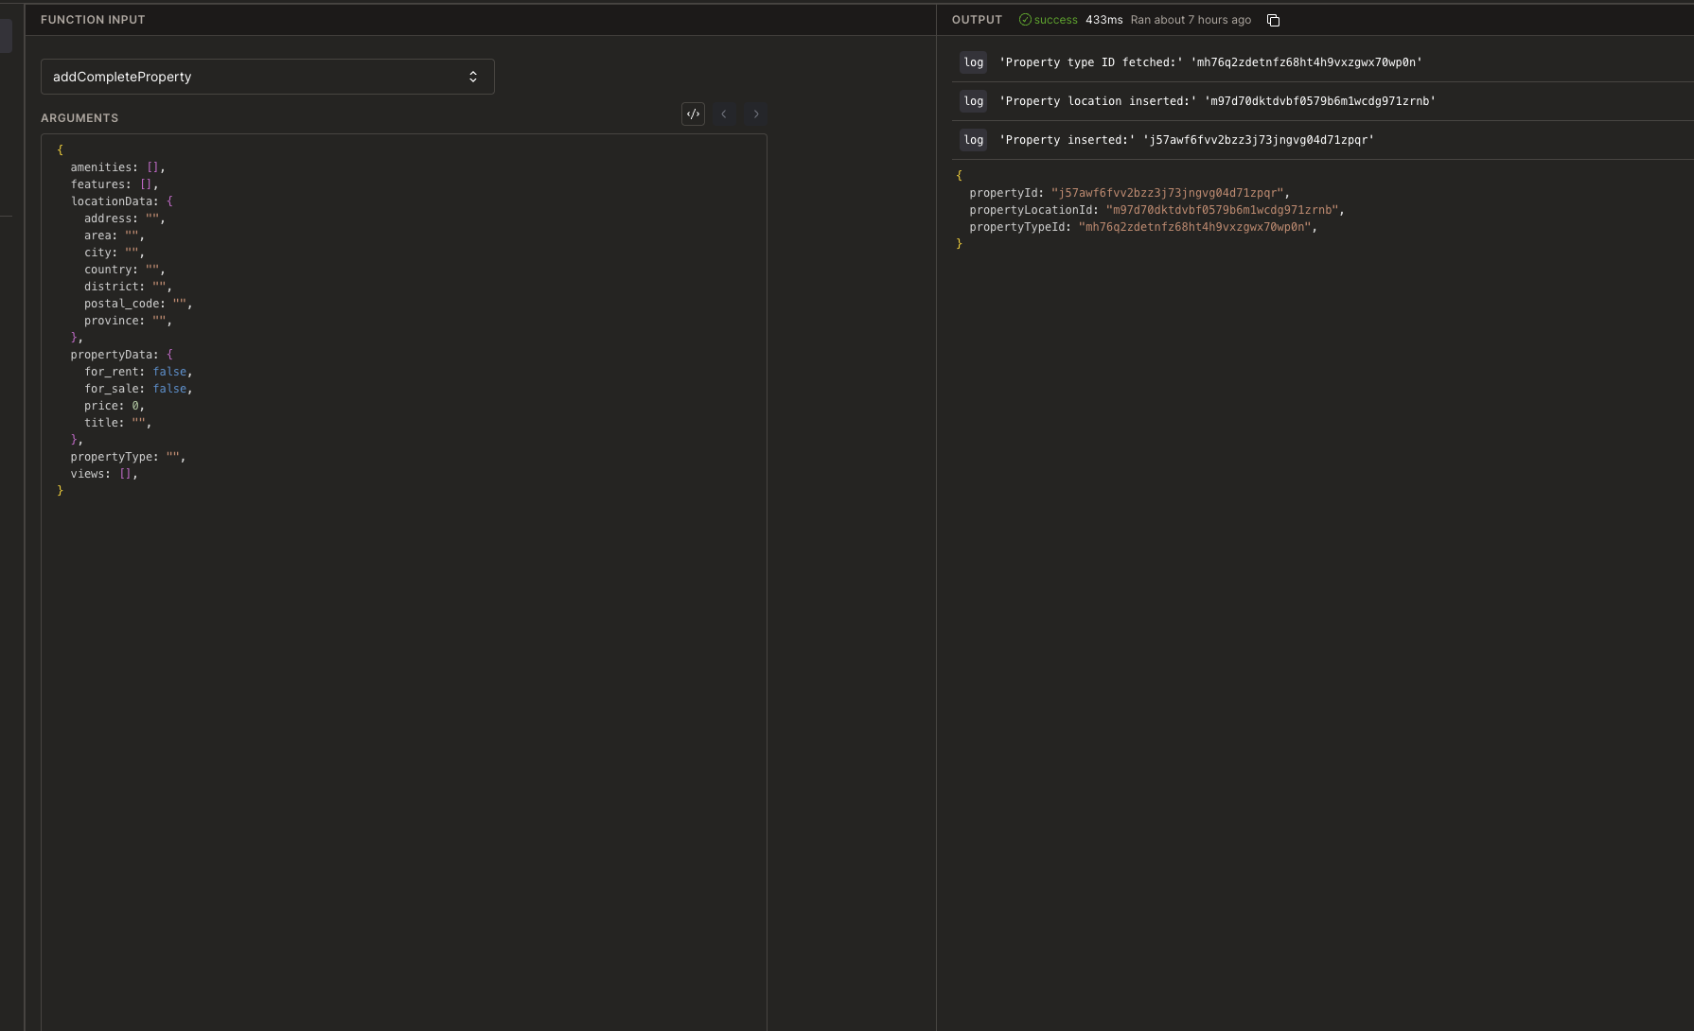The width and height of the screenshot is (1694, 1031).
Task: Click the for_sale: false value
Action: 169,389
